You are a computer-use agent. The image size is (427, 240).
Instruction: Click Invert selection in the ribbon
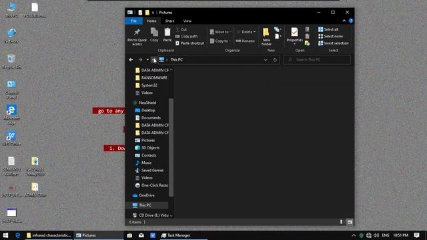click(x=334, y=43)
